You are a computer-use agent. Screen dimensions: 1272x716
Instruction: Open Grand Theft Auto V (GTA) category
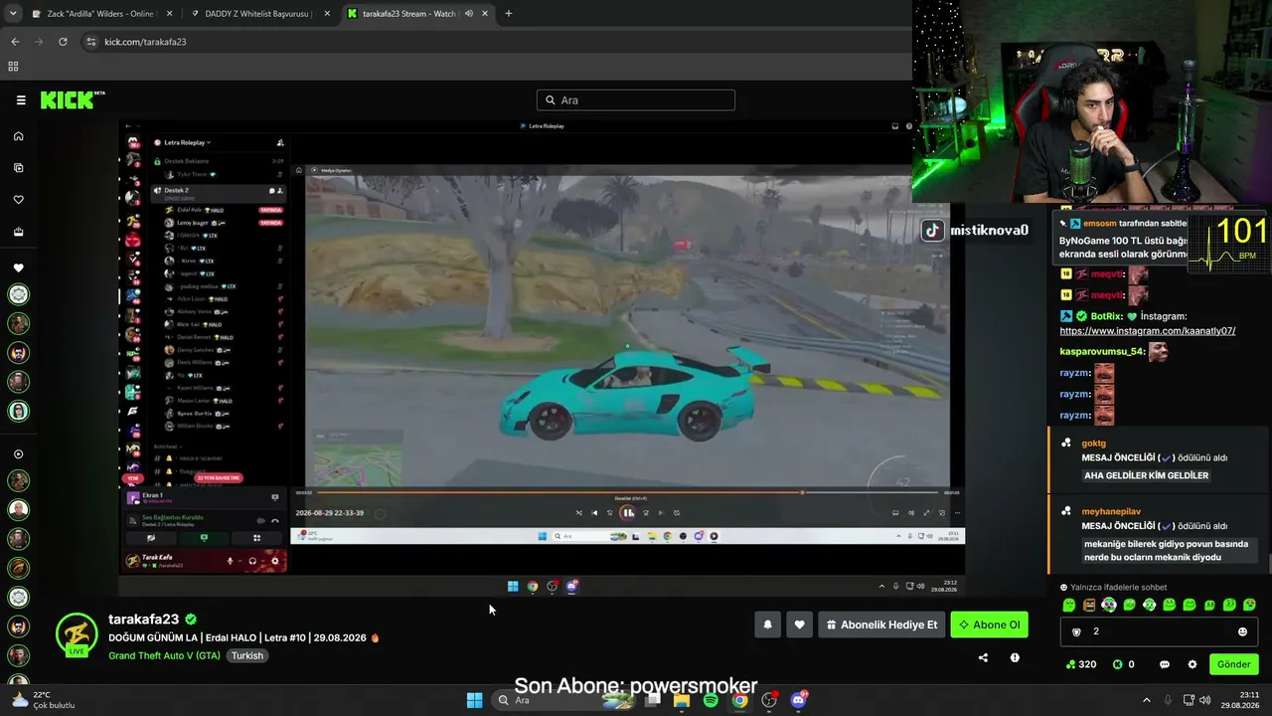click(165, 655)
